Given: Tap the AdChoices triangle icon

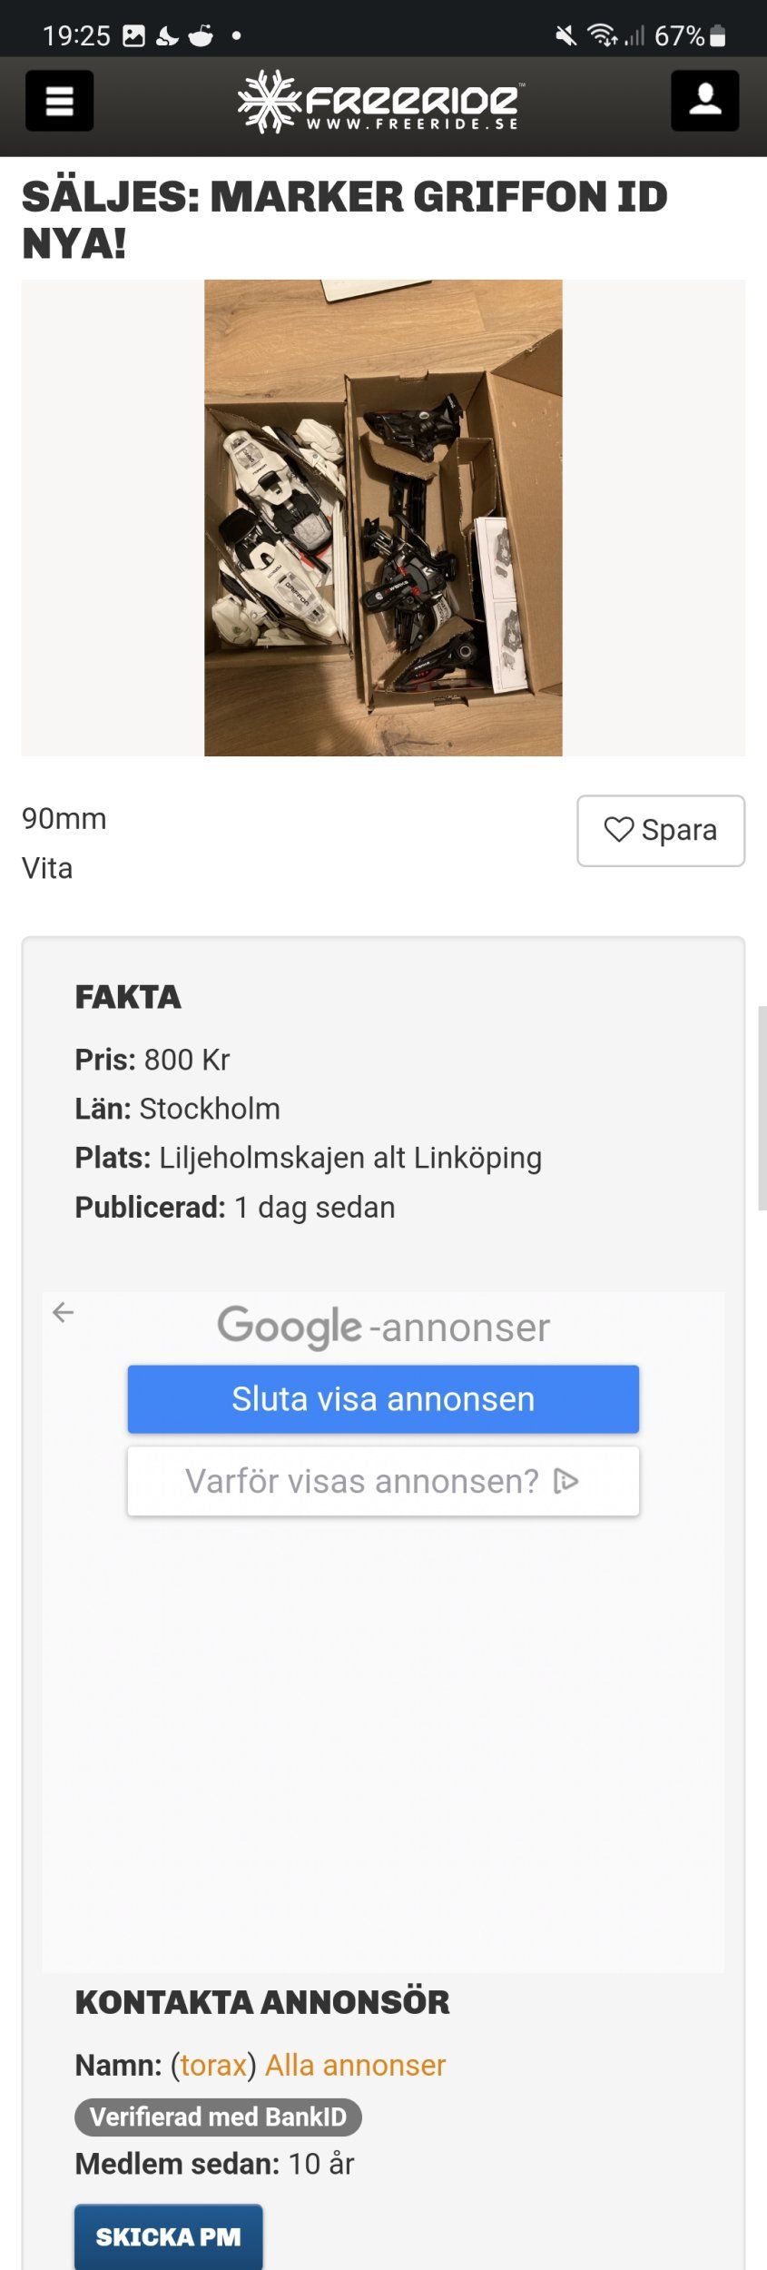Looking at the screenshot, I should [x=565, y=1481].
